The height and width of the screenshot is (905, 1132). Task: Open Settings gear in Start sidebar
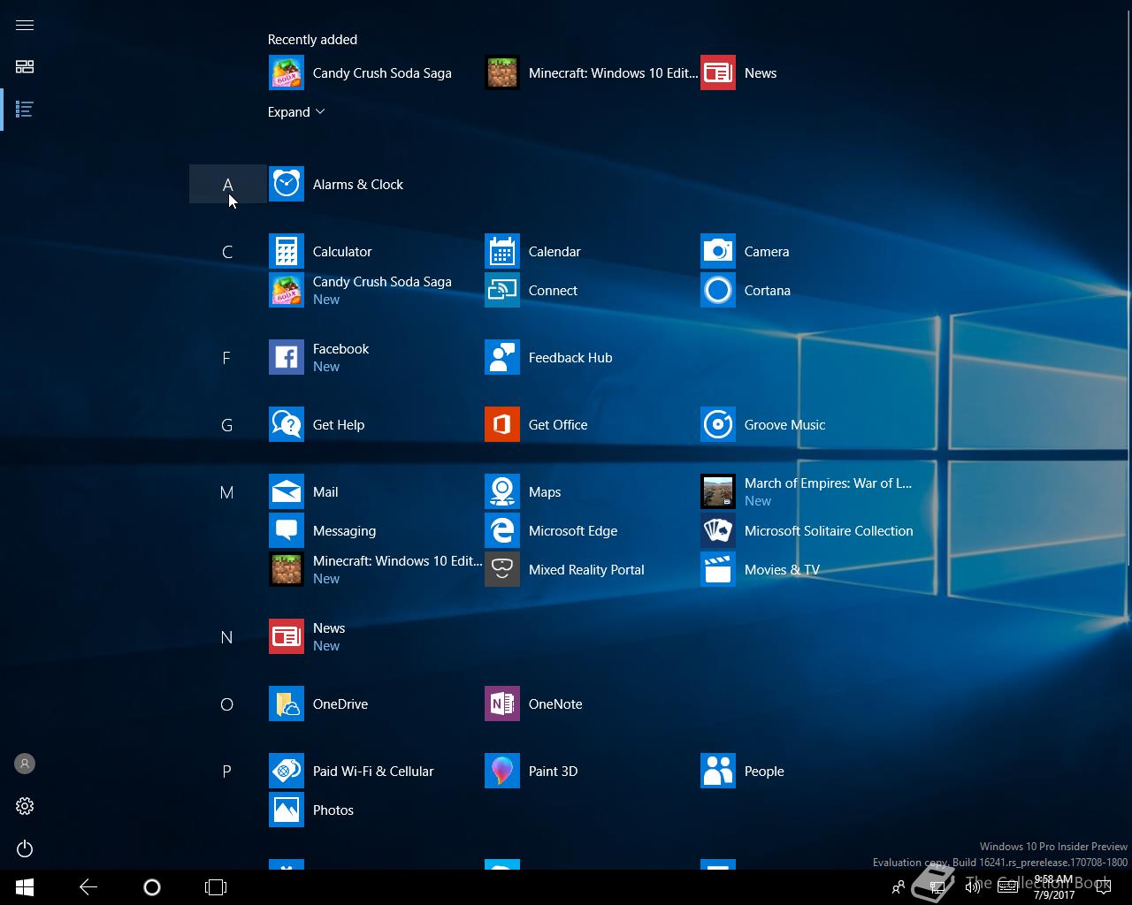(25, 806)
